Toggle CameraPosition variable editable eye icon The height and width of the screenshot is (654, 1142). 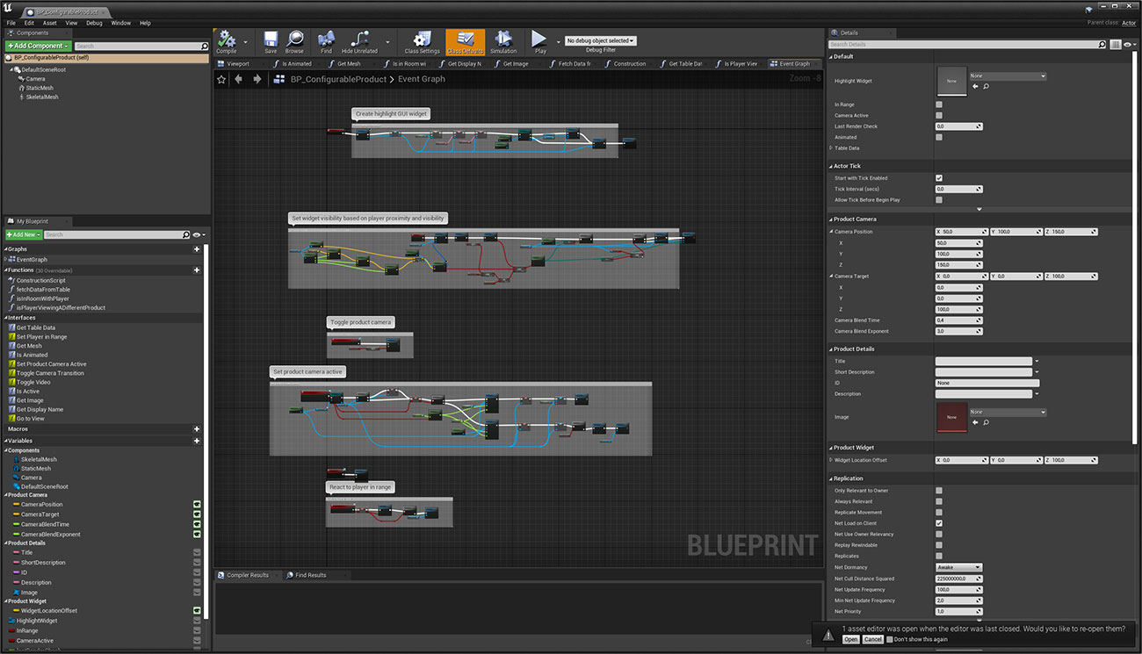pyautogui.click(x=198, y=505)
